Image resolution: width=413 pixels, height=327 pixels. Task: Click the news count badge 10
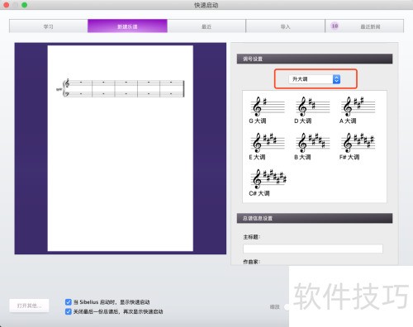click(335, 26)
